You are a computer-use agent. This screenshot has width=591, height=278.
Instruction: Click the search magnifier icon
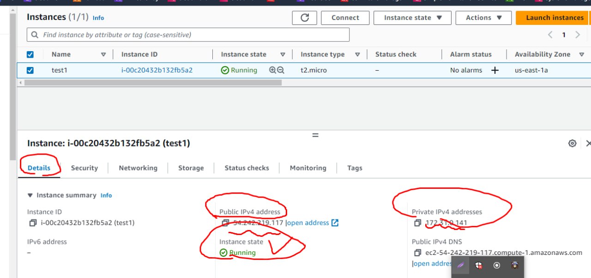[35, 35]
